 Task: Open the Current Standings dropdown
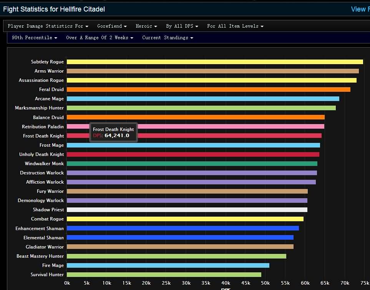point(168,38)
